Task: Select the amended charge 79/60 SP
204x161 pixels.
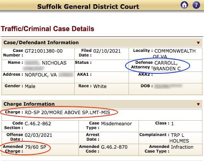Action: pyautogui.click(x=35, y=147)
